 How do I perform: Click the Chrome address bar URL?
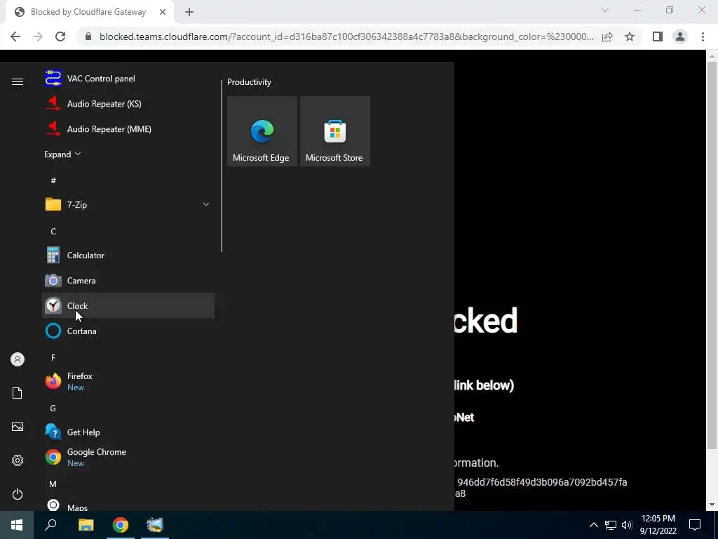click(x=346, y=36)
